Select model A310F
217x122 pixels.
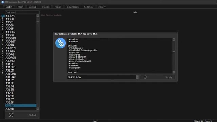coord(21,64)
